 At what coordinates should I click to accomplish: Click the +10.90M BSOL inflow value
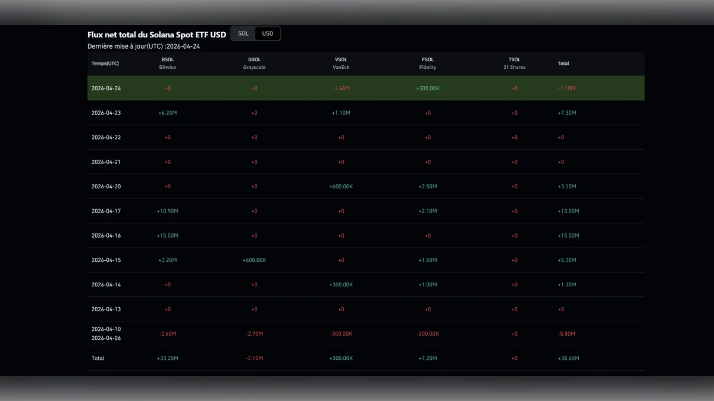pos(167,211)
